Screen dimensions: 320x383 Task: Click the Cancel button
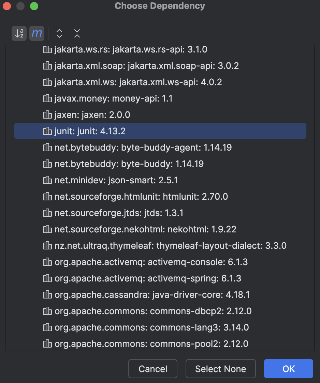pyautogui.click(x=153, y=369)
